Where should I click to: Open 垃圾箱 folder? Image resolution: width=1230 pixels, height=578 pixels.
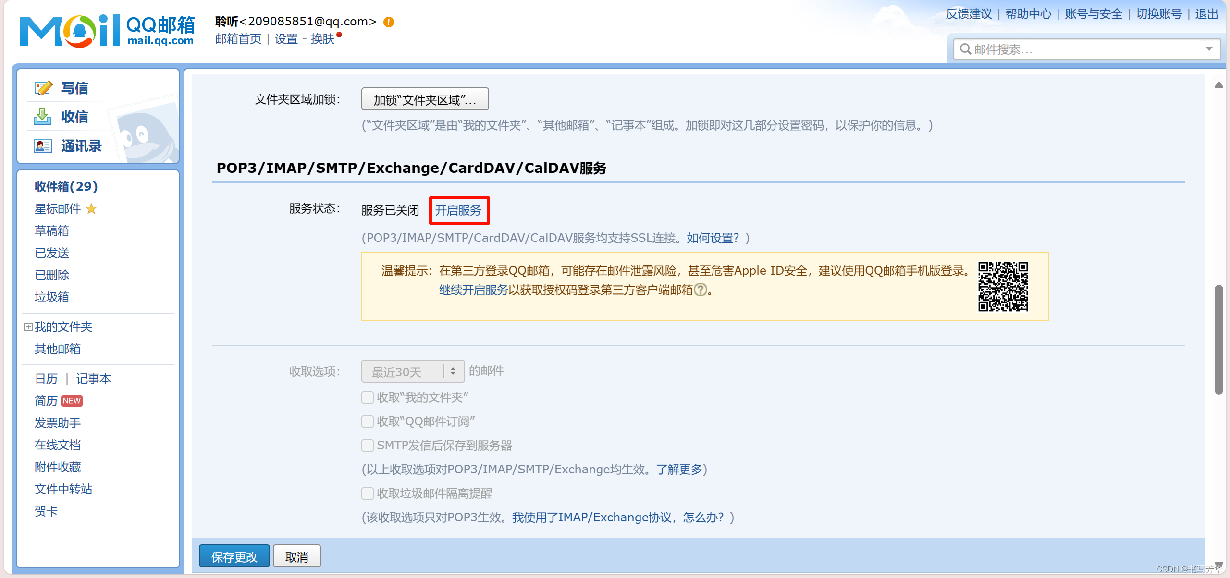click(52, 297)
